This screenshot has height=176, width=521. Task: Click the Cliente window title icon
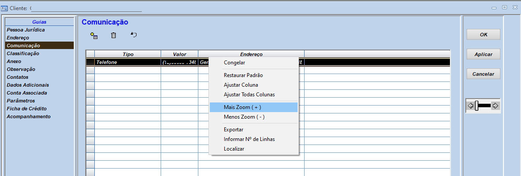click(4, 7)
